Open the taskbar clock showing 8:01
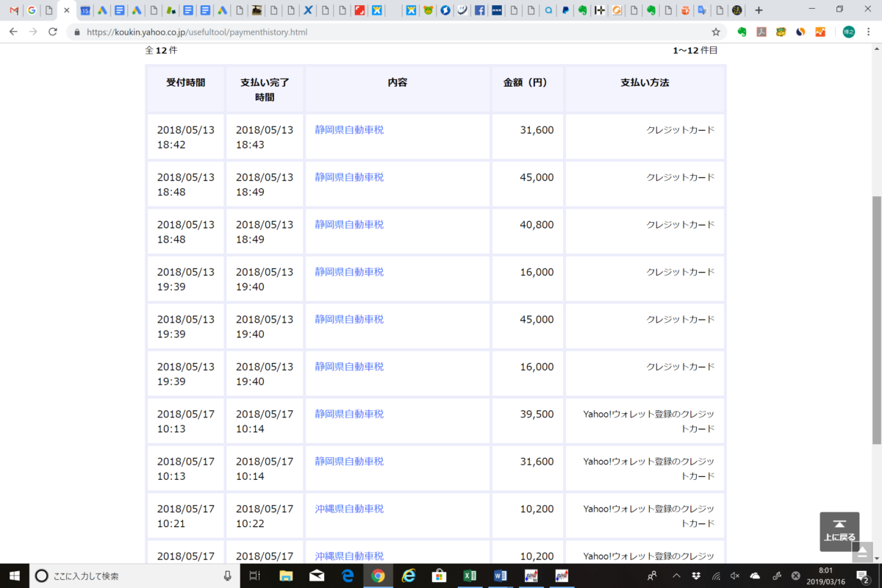 click(825, 576)
